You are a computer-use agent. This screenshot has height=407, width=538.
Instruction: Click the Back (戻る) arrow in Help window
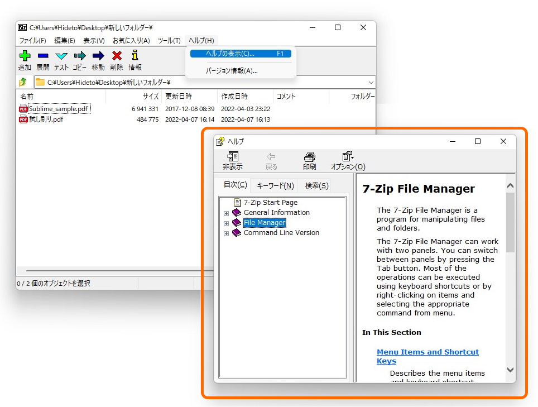click(x=271, y=157)
